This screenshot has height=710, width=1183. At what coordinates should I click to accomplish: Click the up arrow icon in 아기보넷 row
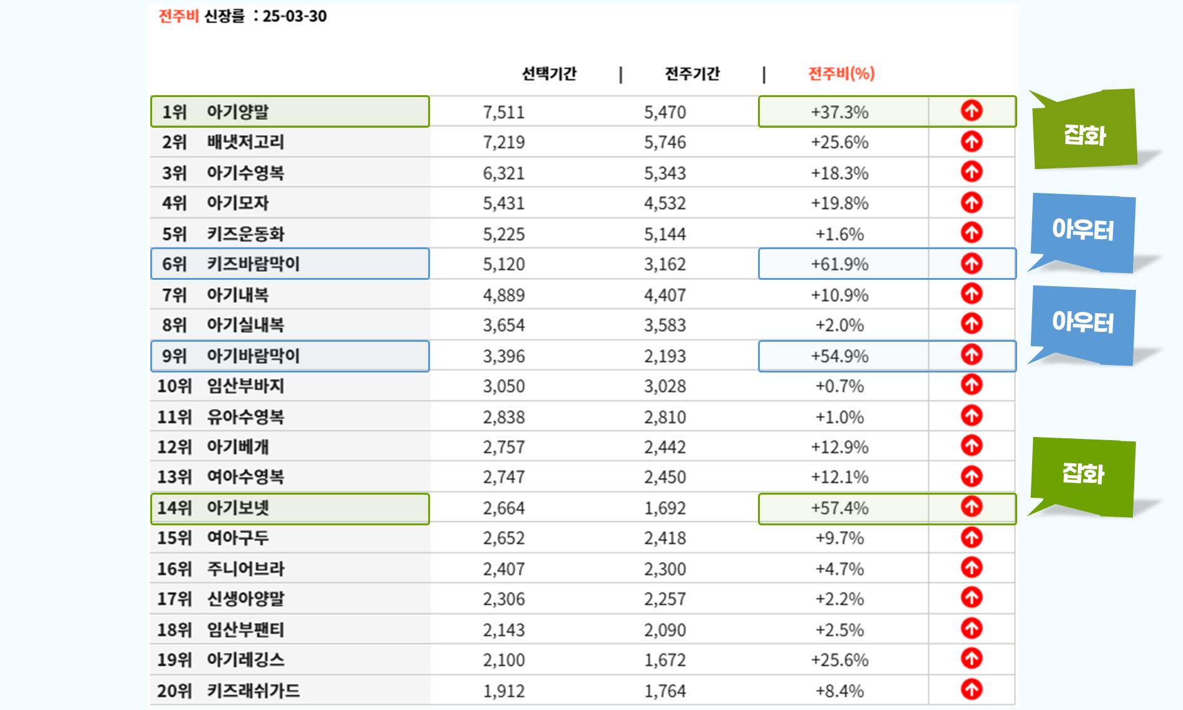point(971,507)
